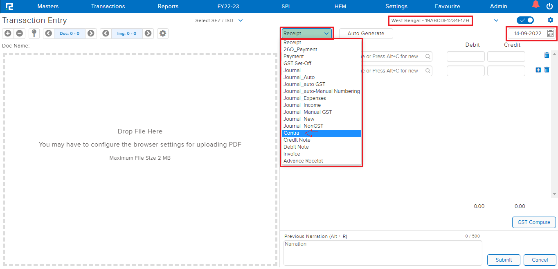Select Contra from the voucher list
The image size is (558, 269).
(292, 133)
